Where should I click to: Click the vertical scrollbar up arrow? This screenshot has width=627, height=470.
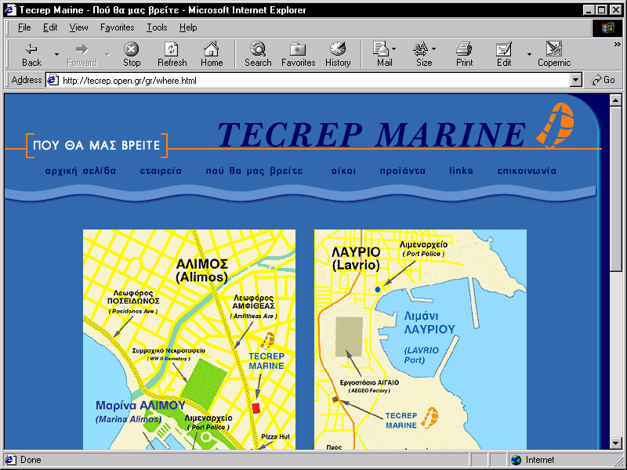616,100
